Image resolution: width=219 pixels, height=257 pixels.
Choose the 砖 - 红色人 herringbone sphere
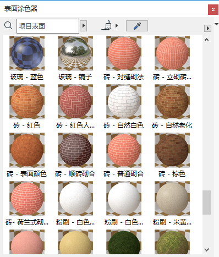point(75,102)
